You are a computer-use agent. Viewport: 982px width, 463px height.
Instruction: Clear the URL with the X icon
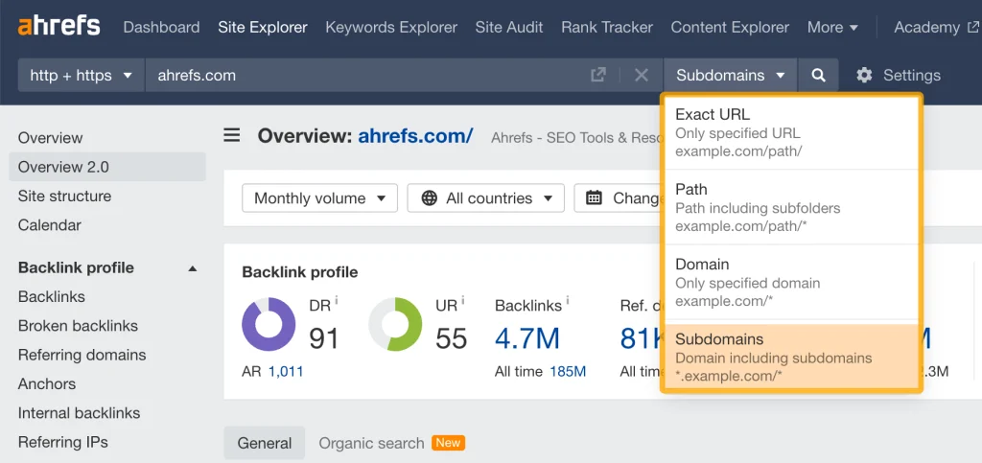pyautogui.click(x=642, y=75)
